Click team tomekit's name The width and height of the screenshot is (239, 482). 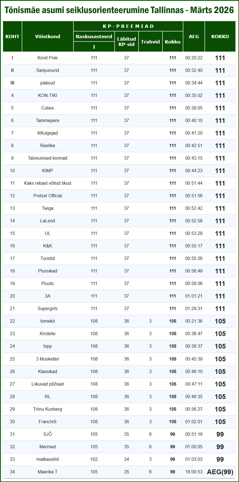[x=48, y=321]
